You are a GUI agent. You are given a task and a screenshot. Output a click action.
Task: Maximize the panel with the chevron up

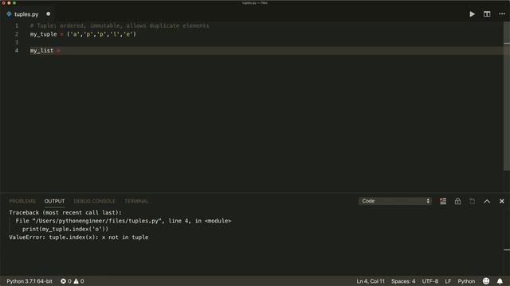pyautogui.click(x=487, y=201)
